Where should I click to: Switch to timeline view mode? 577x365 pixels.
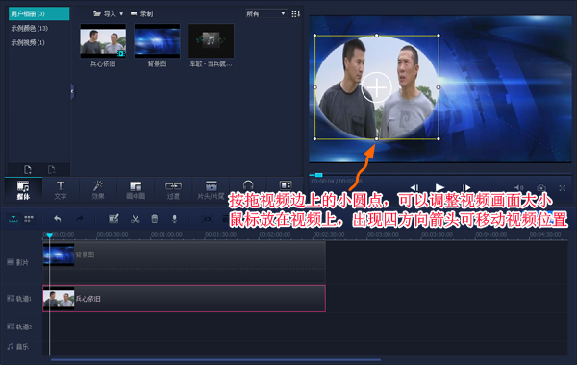click(13, 219)
